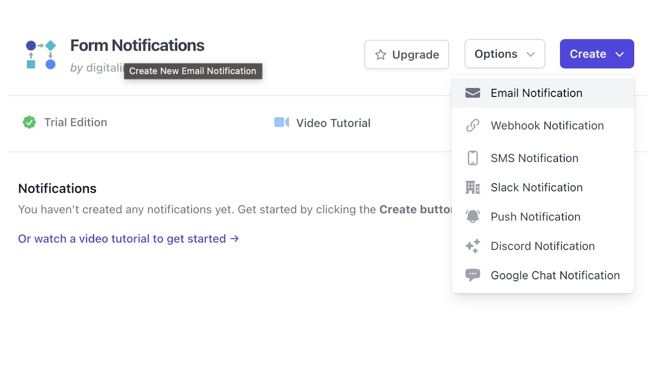This screenshot has height=368, width=655.
Task: Select Webhook Notification from the menu
Action: tap(547, 126)
